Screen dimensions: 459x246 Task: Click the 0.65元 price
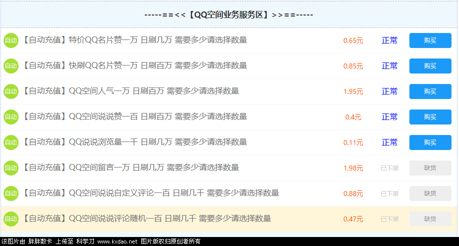[x=353, y=40]
